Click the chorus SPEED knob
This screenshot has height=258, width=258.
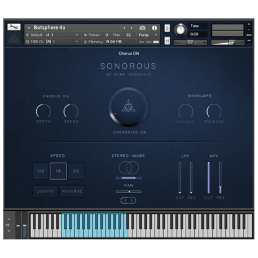click(x=71, y=111)
